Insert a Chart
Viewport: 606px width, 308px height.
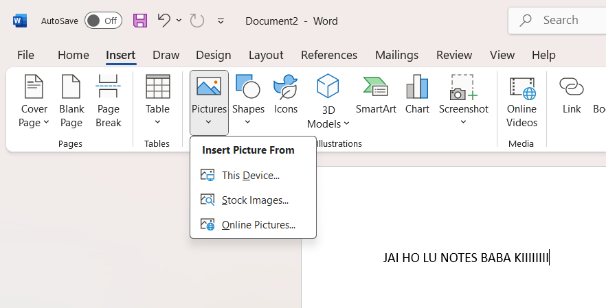pos(417,96)
